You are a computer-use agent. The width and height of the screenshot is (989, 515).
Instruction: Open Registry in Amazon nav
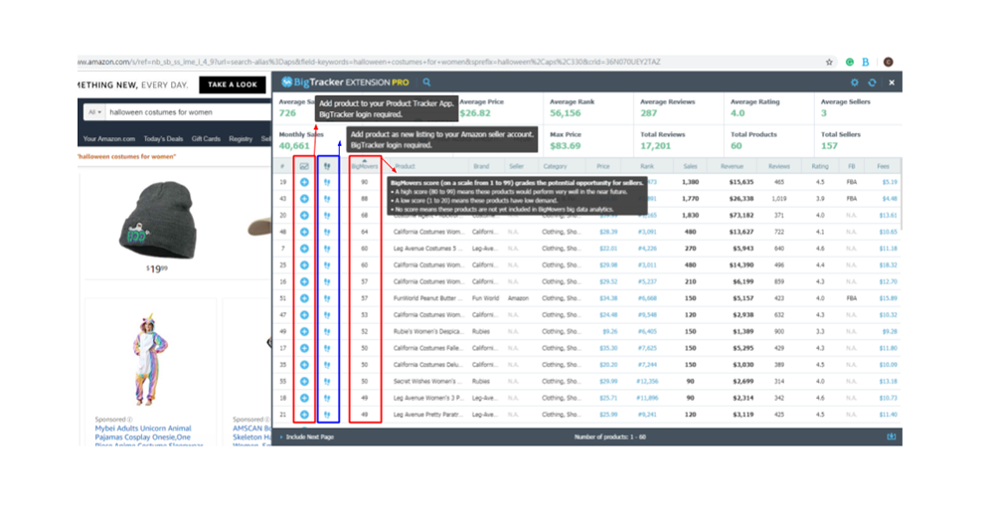pyautogui.click(x=241, y=139)
